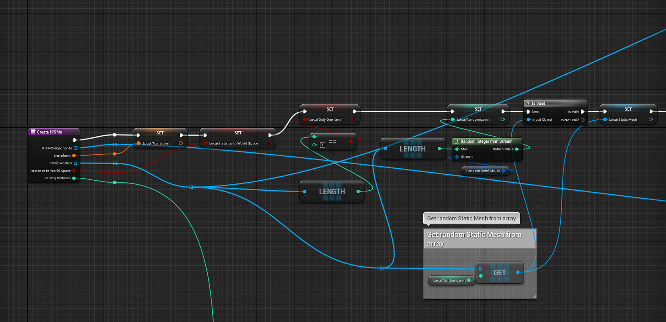This screenshot has height=322, width=666.
Task: Click the Max input pin
Action: point(457,149)
